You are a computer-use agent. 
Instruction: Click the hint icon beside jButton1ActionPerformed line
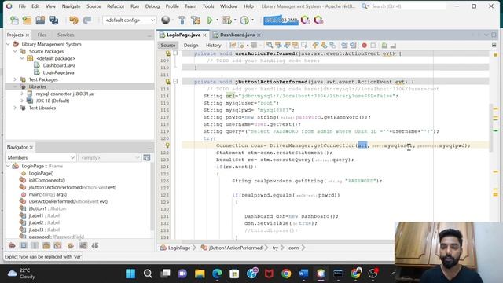coord(167,82)
